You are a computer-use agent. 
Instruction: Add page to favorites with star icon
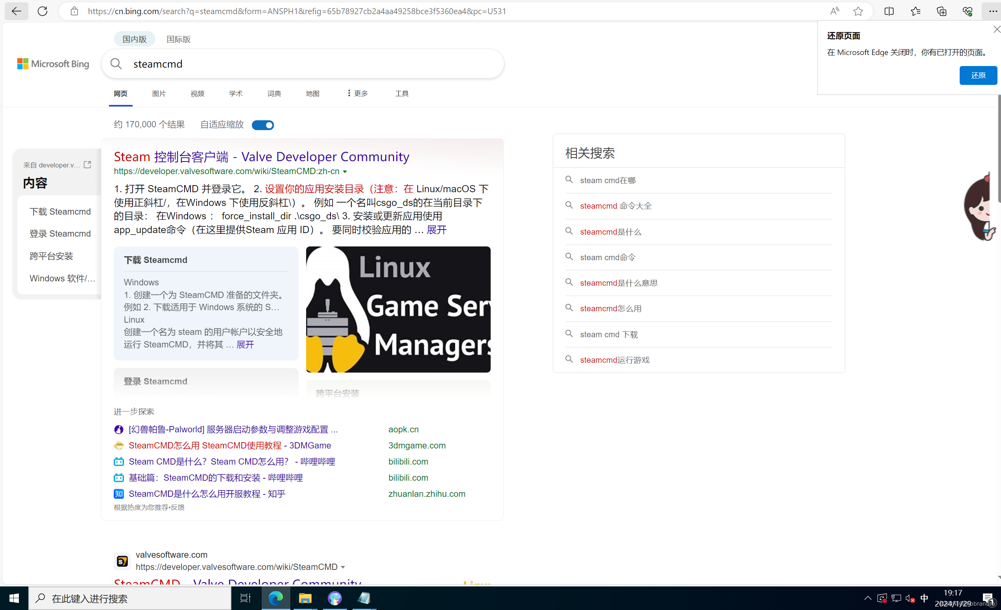pos(858,11)
